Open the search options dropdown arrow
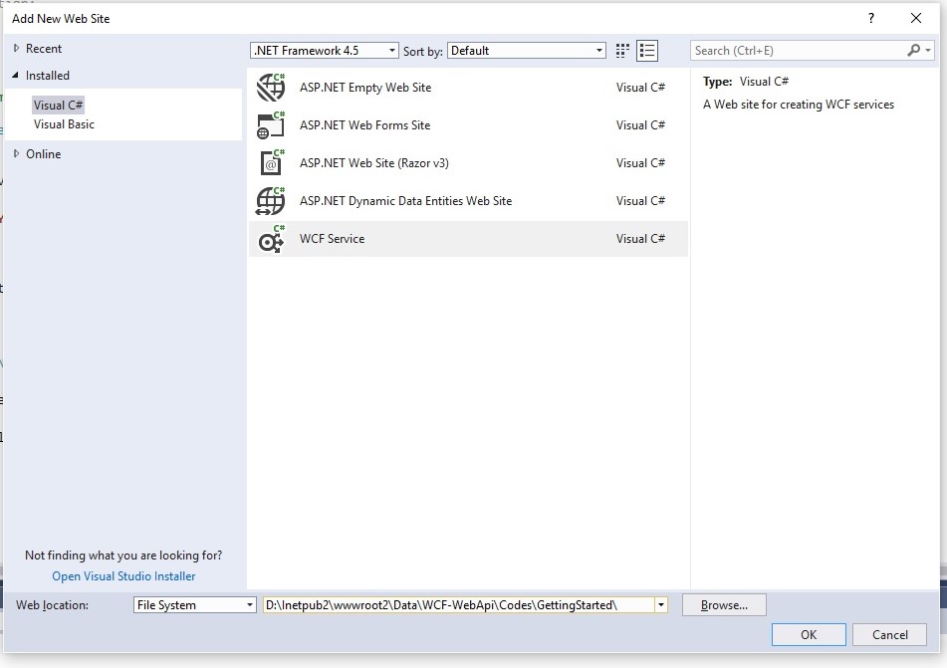Image resolution: width=947 pixels, height=668 pixels. [928, 50]
